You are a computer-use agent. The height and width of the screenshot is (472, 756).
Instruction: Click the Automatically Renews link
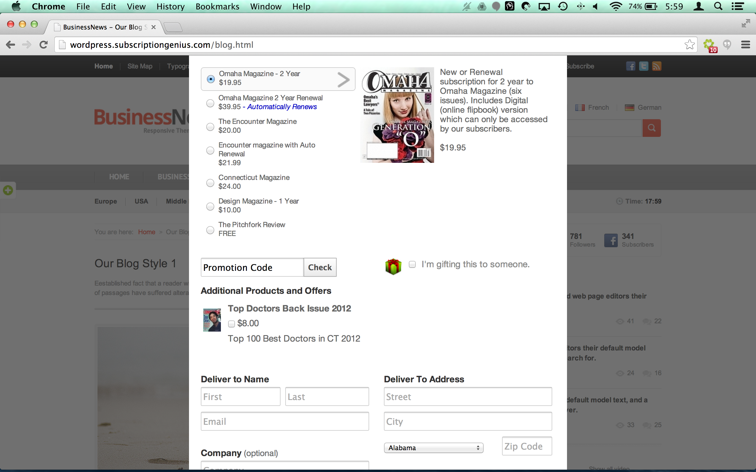282,107
